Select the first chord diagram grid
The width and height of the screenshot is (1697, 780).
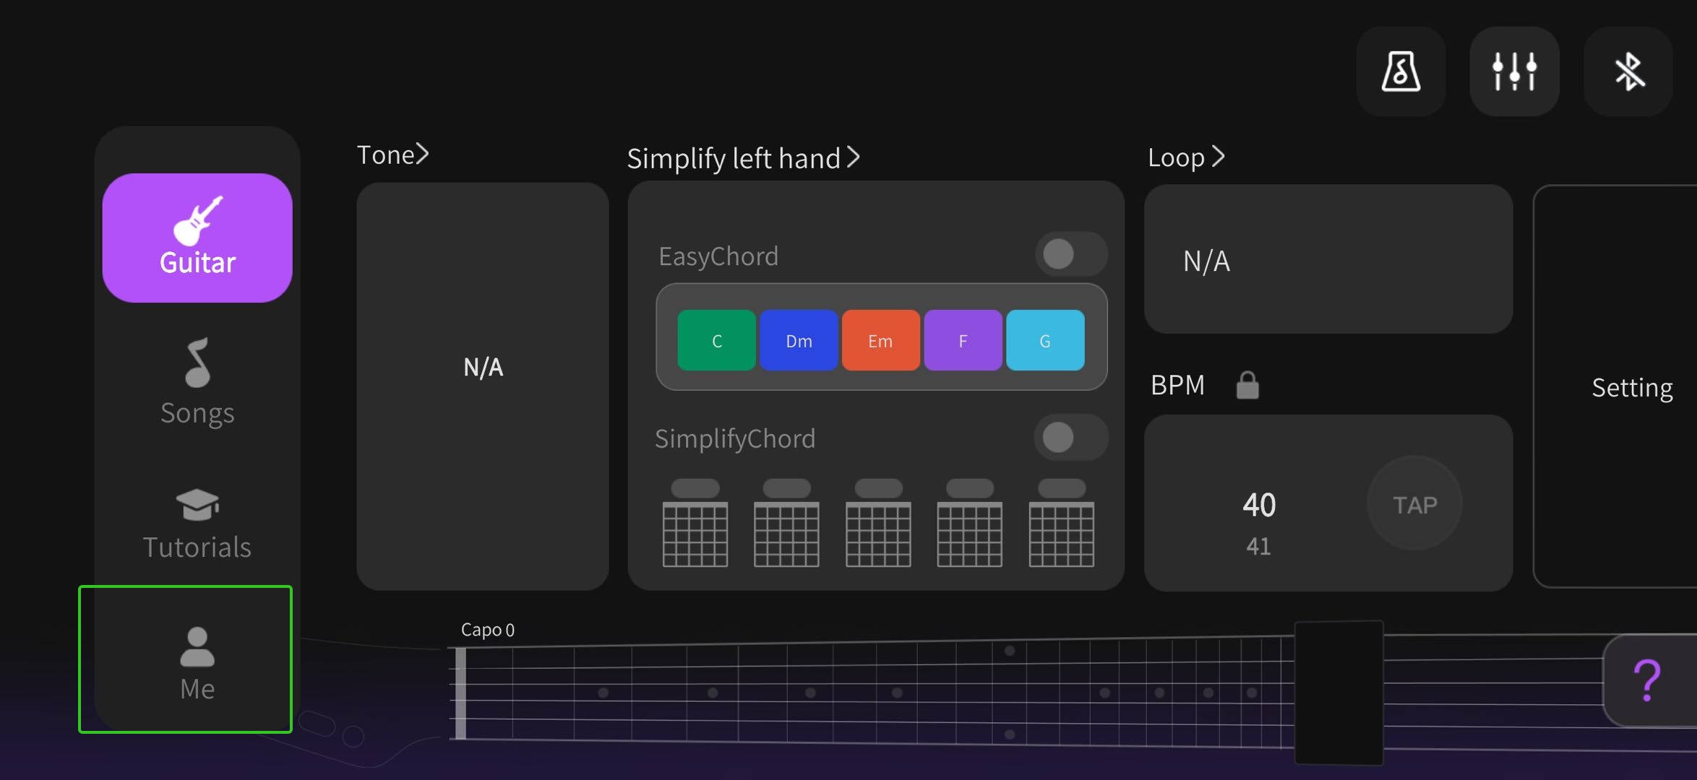pyautogui.click(x=695, y=523)
